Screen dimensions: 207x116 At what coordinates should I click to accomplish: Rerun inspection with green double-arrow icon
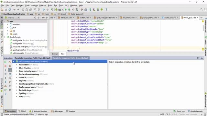click(5, 62)
